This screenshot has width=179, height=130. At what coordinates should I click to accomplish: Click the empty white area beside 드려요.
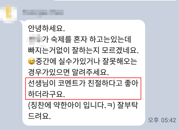(x=97, y=117)
